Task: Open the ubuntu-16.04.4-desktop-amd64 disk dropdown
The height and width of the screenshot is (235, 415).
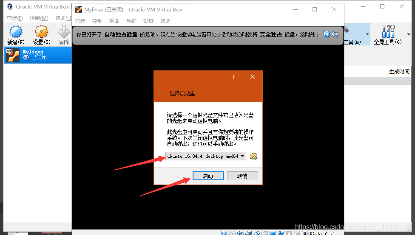Action: [x=206, y=156]
